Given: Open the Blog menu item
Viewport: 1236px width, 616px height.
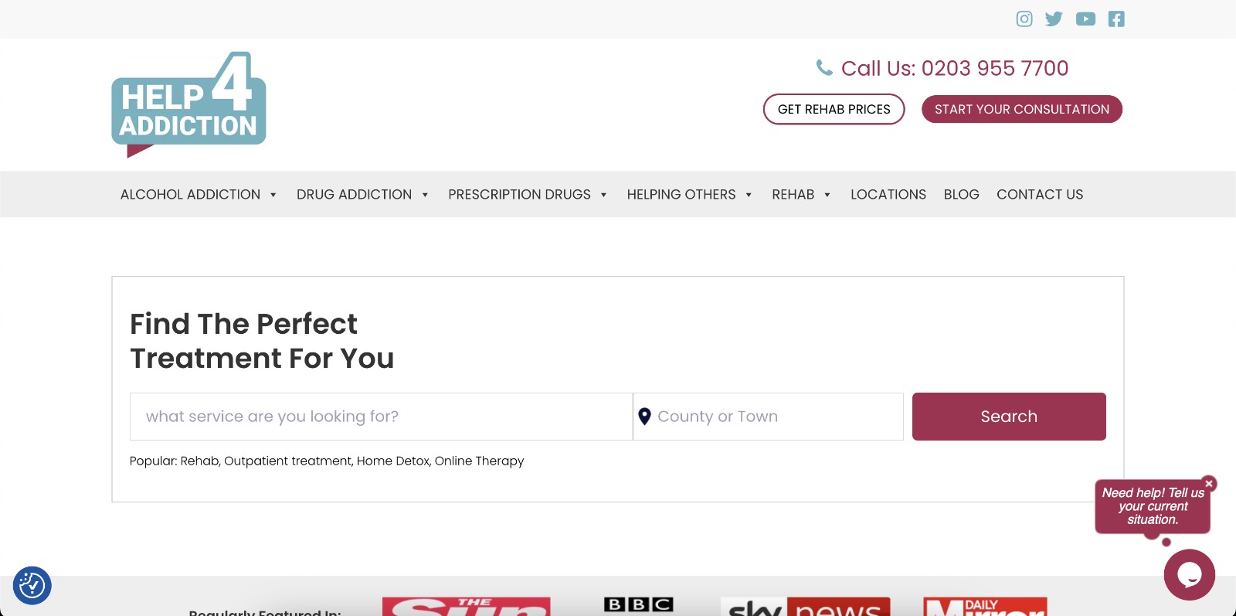Looking at the screenshot, I should coord(961,195).
